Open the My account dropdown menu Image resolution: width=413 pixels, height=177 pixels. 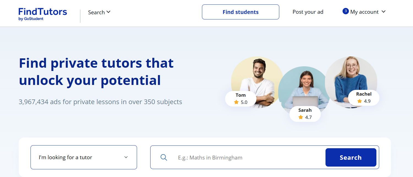pos(364,12)
